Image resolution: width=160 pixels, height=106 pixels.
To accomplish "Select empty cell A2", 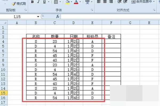I will coord(17,32).
